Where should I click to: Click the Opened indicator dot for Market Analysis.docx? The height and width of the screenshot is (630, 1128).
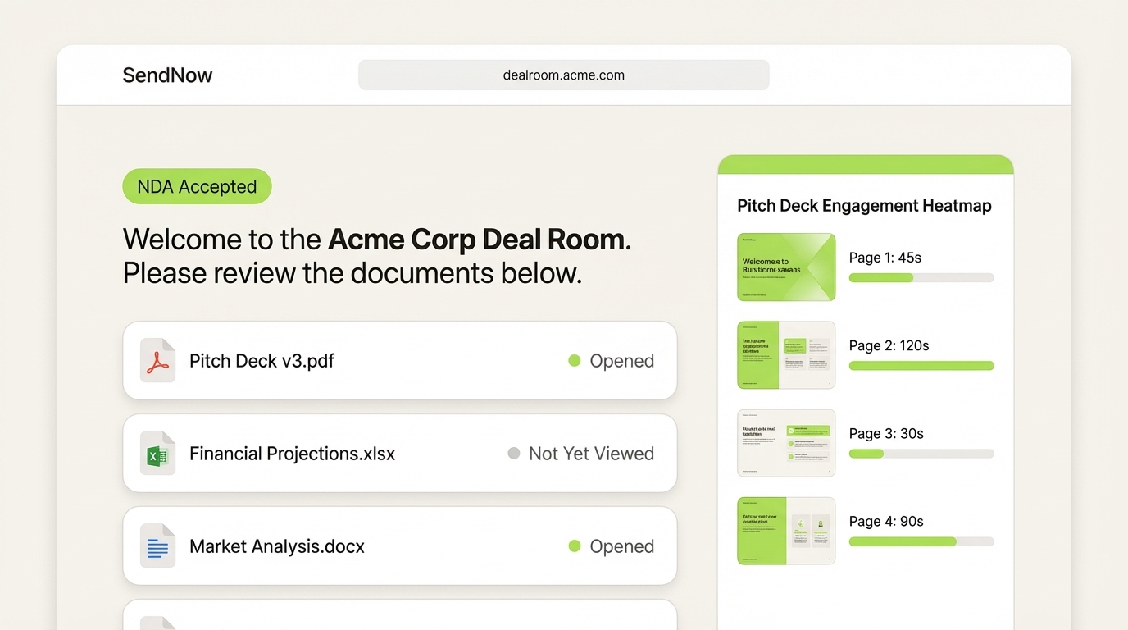pyautogui.click(x=574, y=546)
